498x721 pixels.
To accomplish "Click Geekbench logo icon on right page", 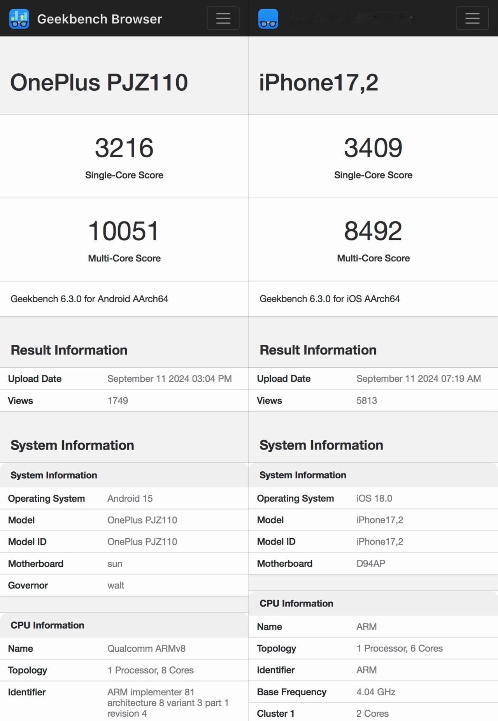I will [268, 18].
